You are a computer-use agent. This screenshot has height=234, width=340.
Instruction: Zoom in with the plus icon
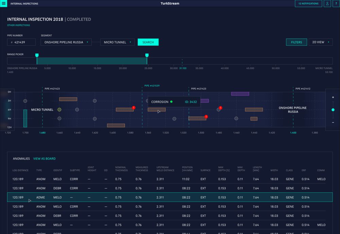[333, 98]
